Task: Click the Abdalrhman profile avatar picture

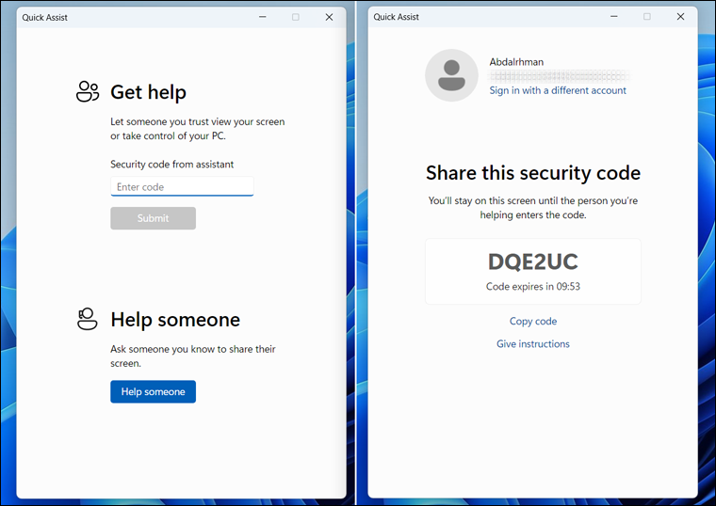Action: tap(451, 75)
